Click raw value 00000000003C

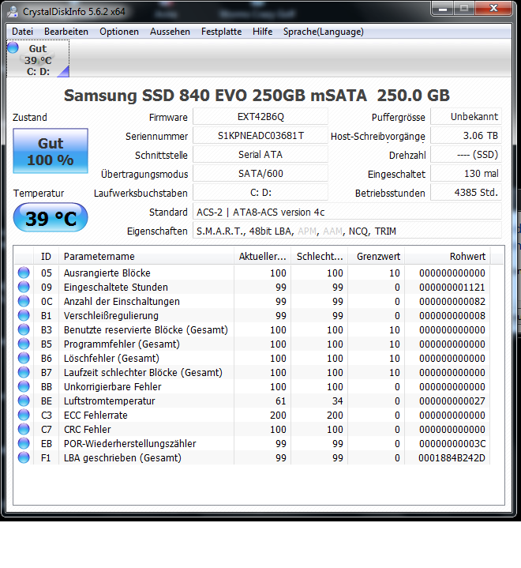[452, 444]
